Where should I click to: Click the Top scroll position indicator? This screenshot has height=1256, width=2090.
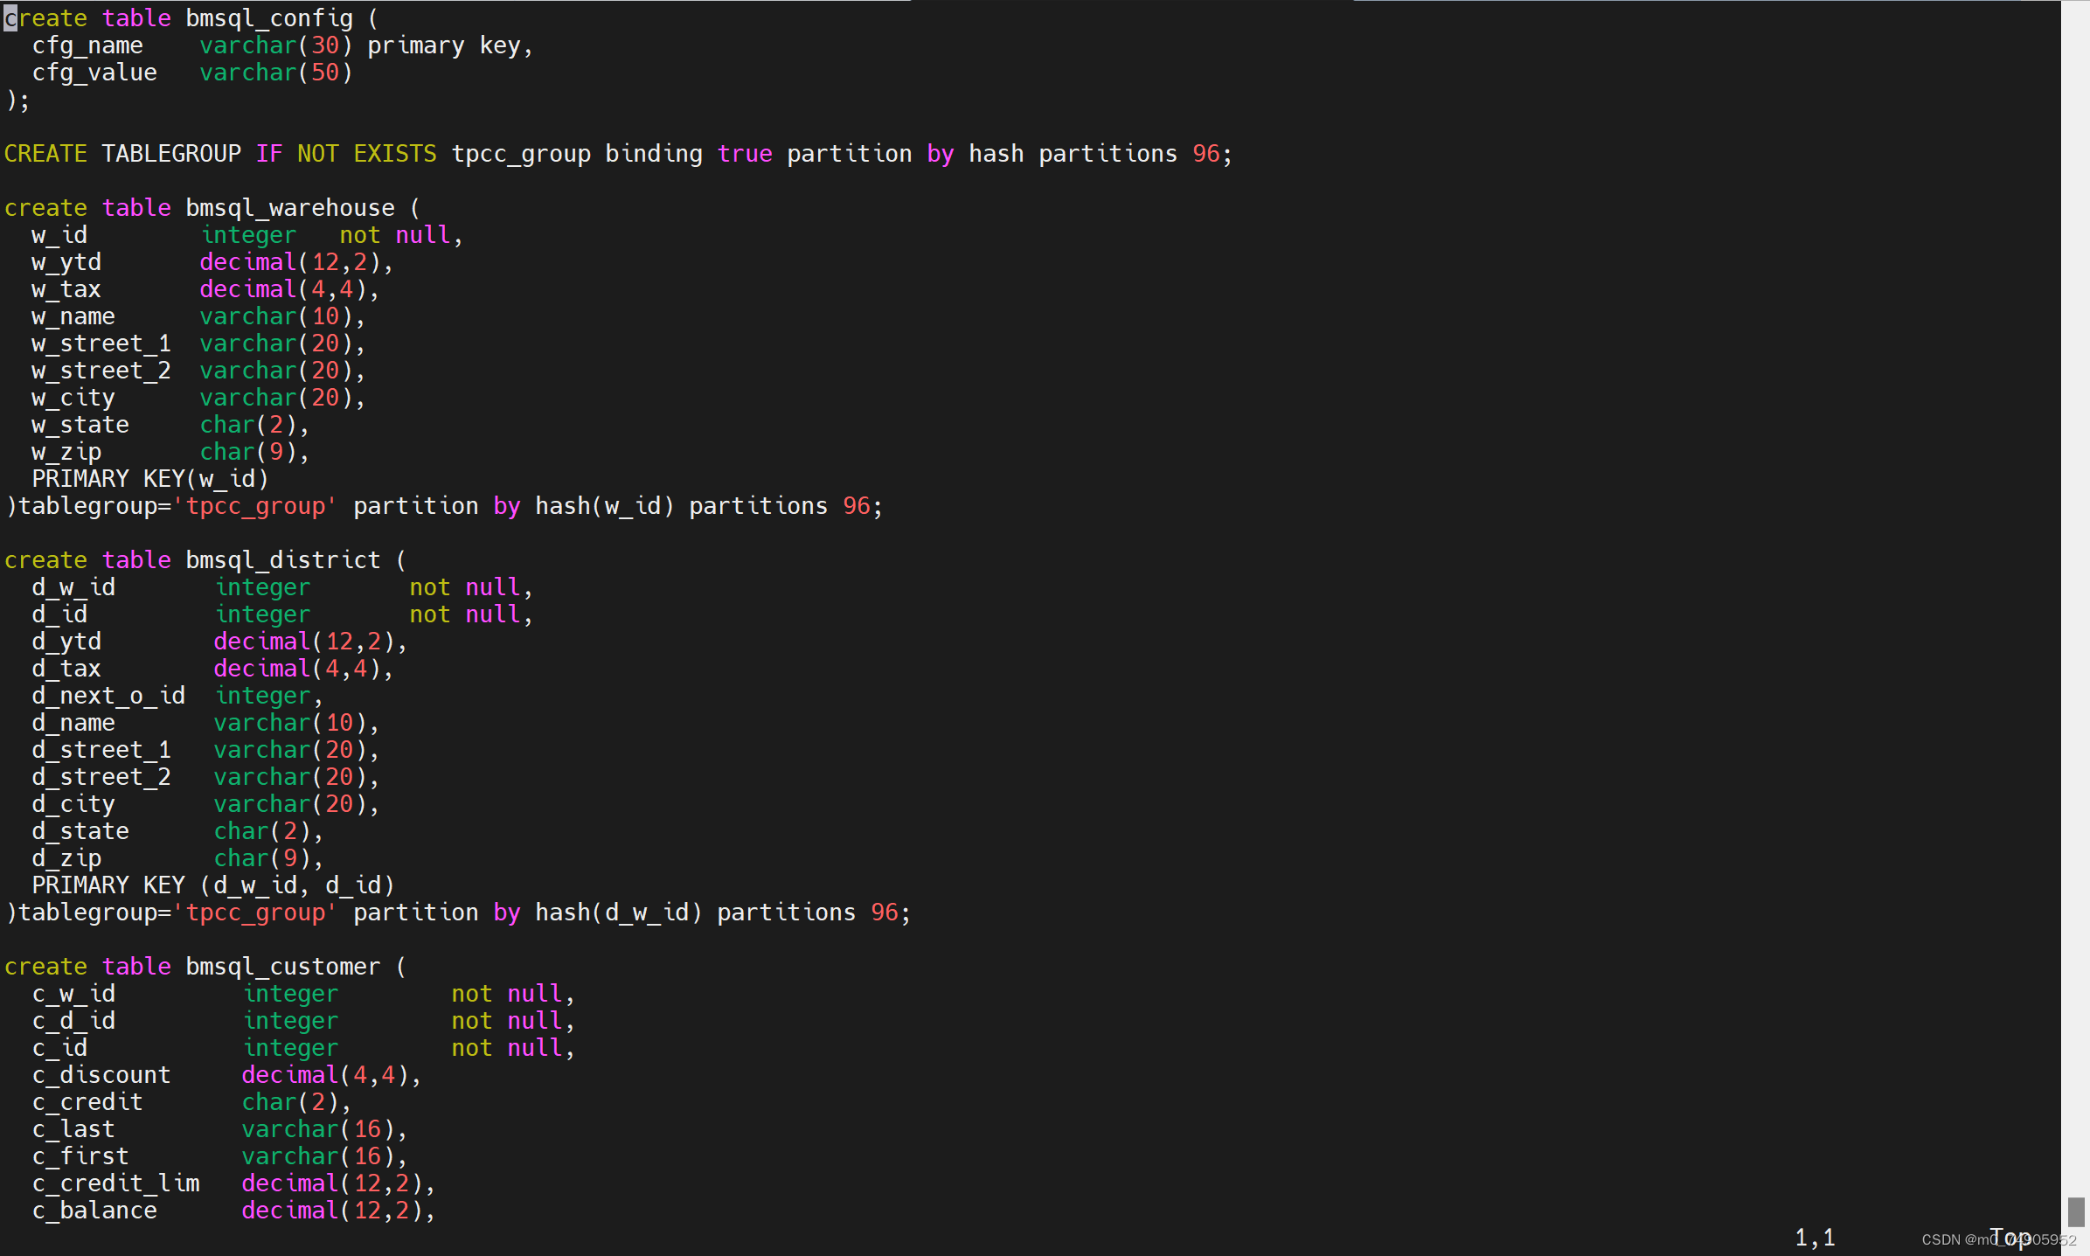point(2010,1238)
